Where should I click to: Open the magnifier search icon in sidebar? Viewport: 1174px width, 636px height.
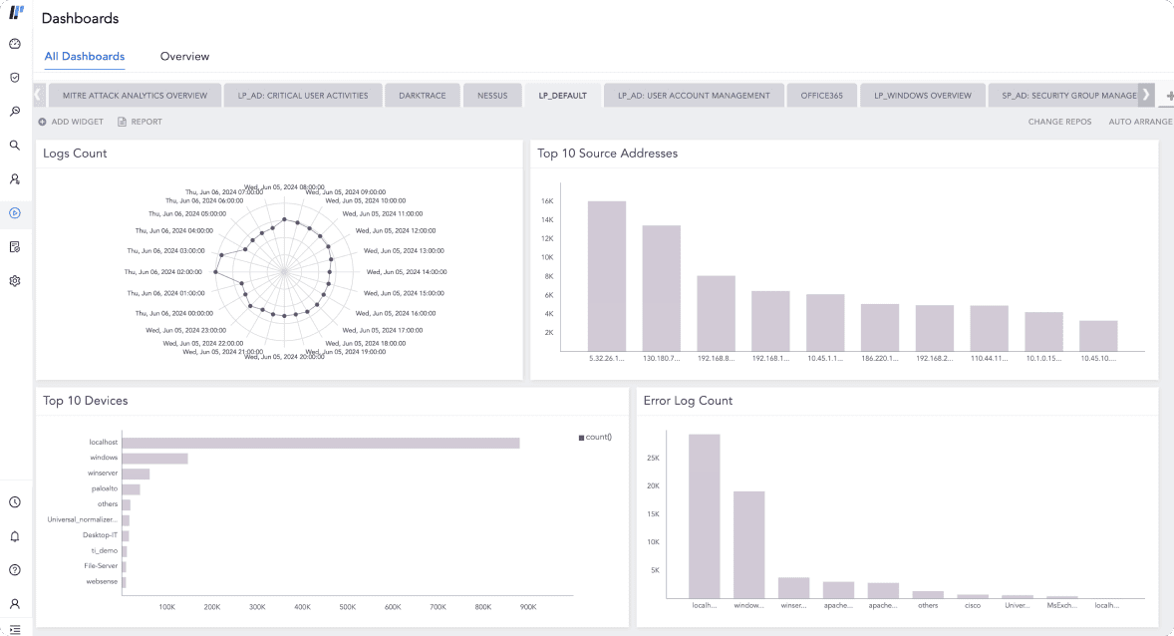click(15, 145)
